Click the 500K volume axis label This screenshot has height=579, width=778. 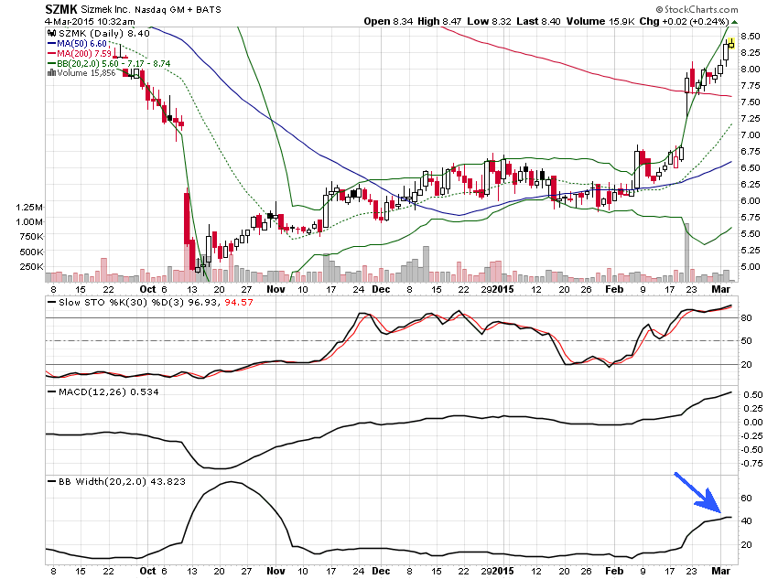[31, 252]
